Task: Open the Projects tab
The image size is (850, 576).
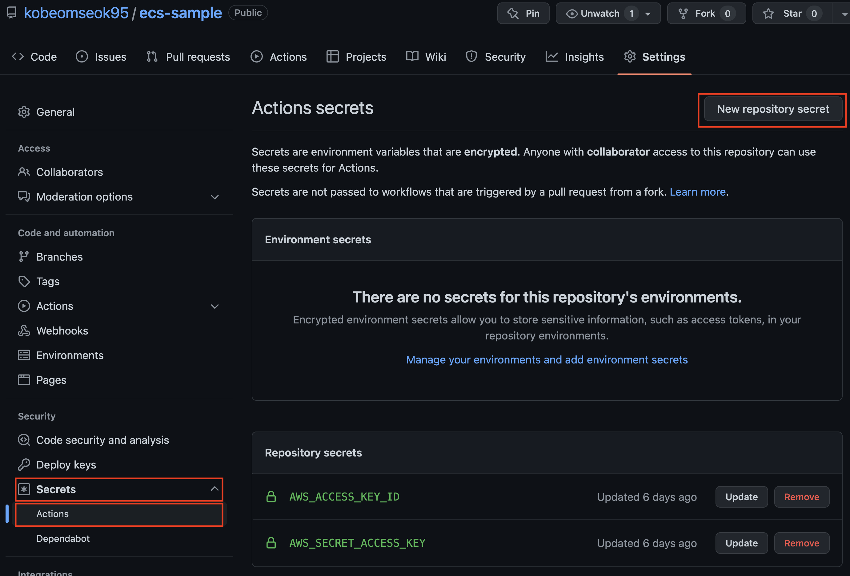Action: pos(356,57)
